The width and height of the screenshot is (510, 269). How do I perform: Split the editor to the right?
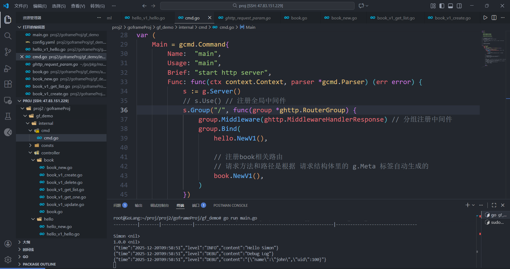coord(494,18)
